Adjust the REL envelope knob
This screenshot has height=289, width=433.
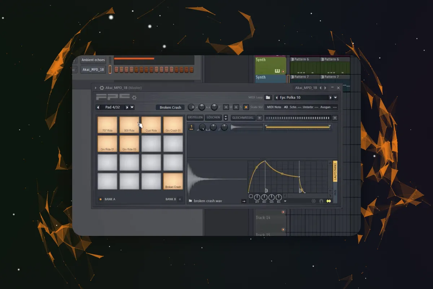pyautogui.click(x=279, y=197)
